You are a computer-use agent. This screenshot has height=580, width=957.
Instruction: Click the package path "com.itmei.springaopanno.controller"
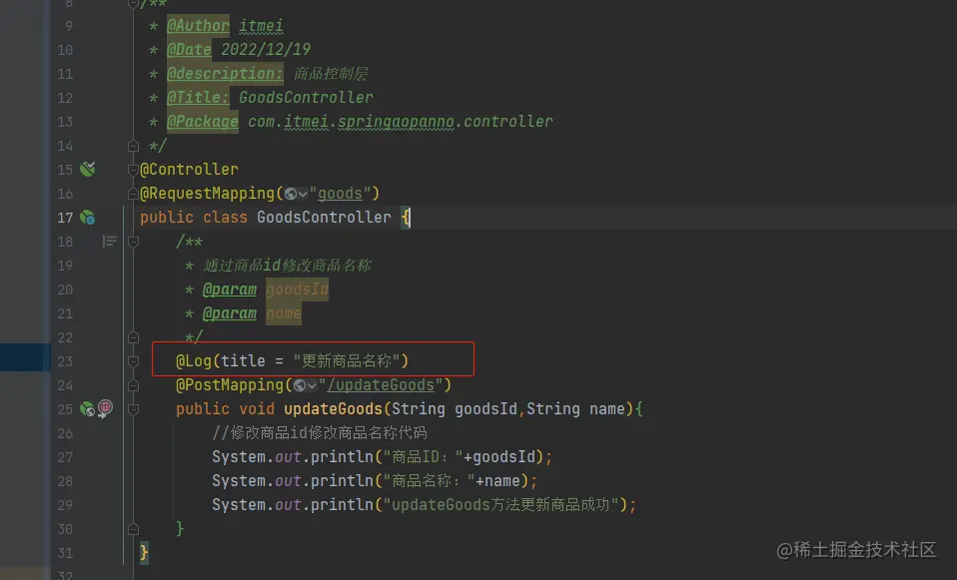[x=401, y=122]
